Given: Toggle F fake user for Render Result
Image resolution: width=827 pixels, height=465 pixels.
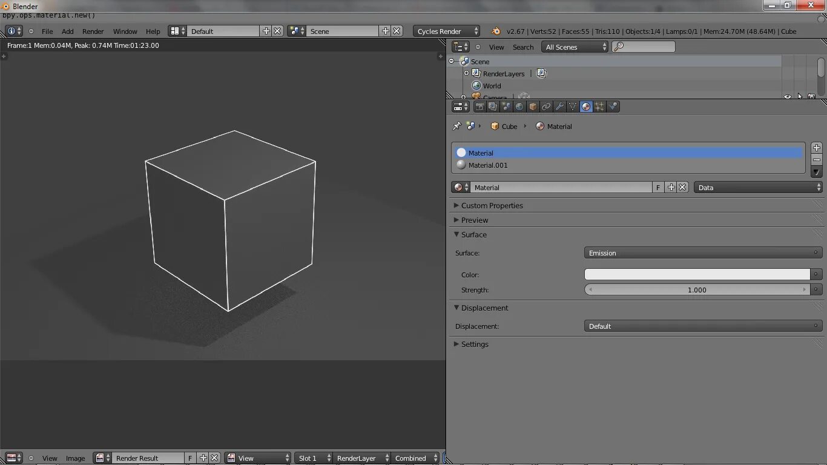Looking at the screenshot, I should [190, 458].
